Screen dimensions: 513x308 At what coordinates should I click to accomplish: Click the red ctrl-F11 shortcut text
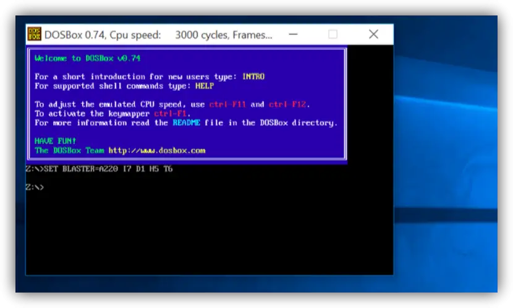[227, 105]
